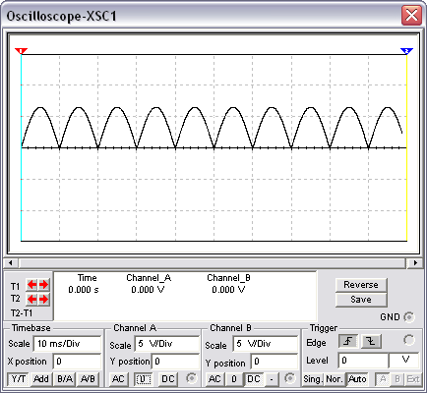Switch trigger mode to Sing.
This screenshot has height=393, width=427.
[x=312, y=379]
